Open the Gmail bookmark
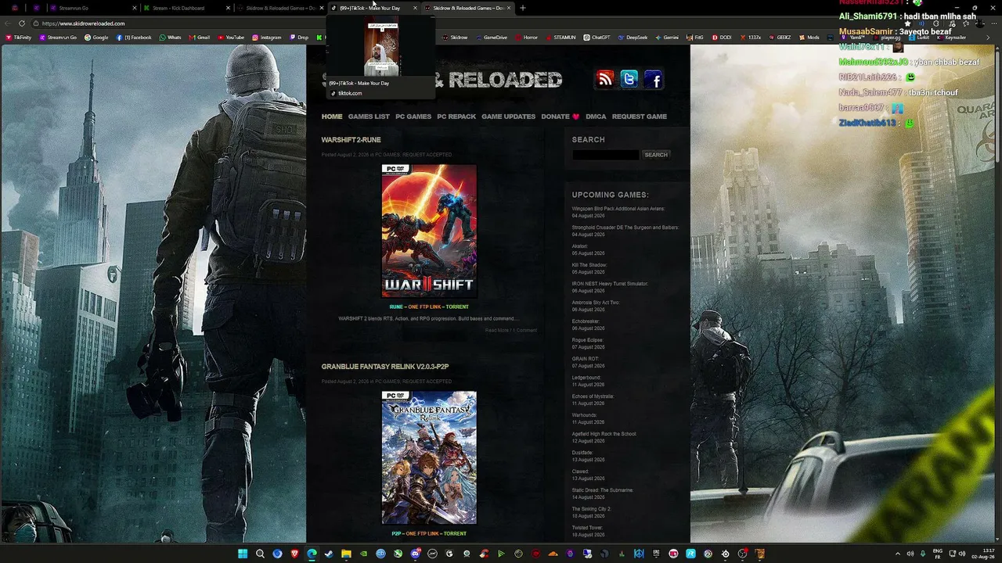 pos(199,38)
